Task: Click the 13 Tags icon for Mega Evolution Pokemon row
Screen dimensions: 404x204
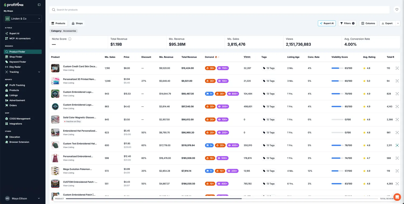Action: pos(264,171)
